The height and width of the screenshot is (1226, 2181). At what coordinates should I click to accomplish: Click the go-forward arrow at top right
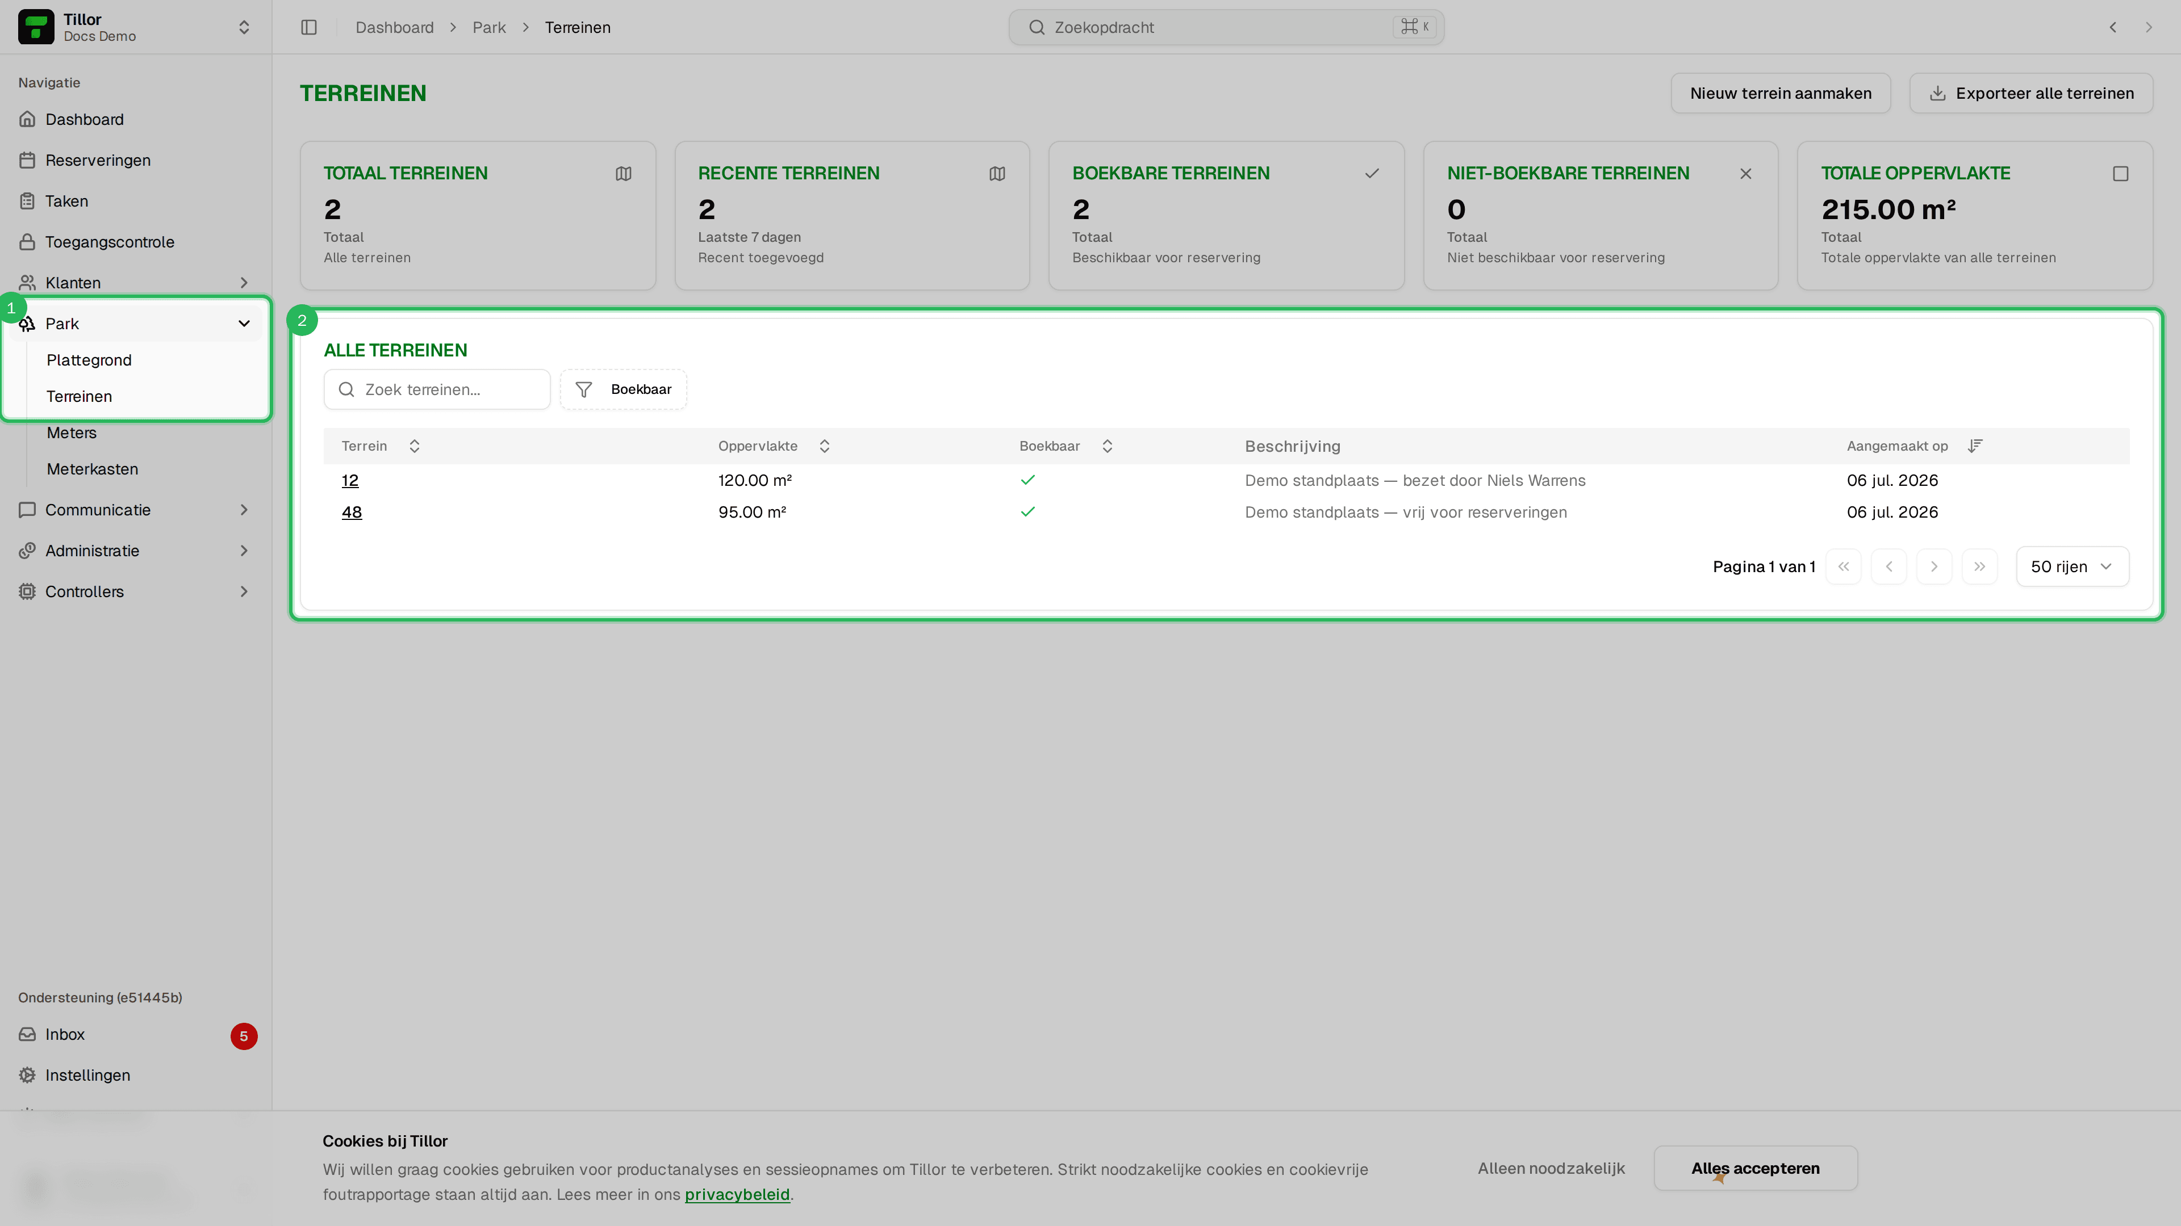2148,27
